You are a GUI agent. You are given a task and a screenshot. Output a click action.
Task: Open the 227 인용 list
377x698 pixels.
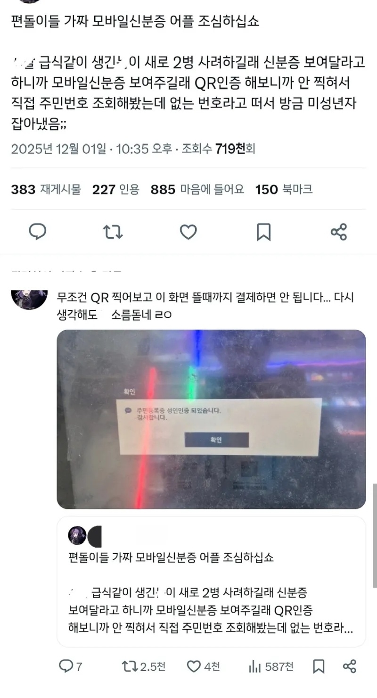point(116,190)
